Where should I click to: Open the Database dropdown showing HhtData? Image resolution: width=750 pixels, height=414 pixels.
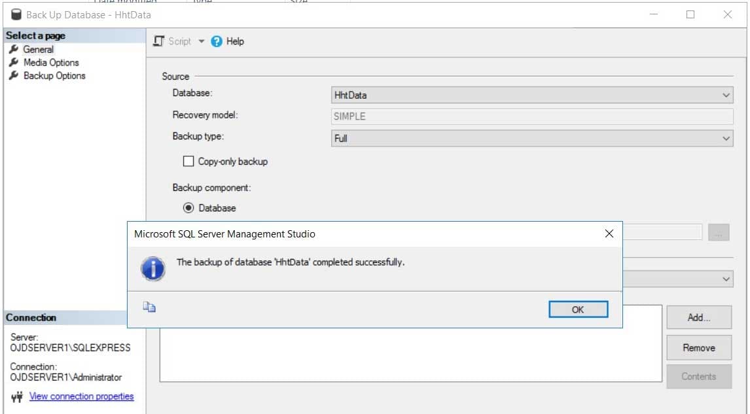(x=532, y=95)
